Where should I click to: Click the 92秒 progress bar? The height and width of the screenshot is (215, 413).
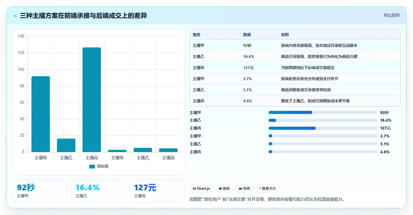point(323,112)
